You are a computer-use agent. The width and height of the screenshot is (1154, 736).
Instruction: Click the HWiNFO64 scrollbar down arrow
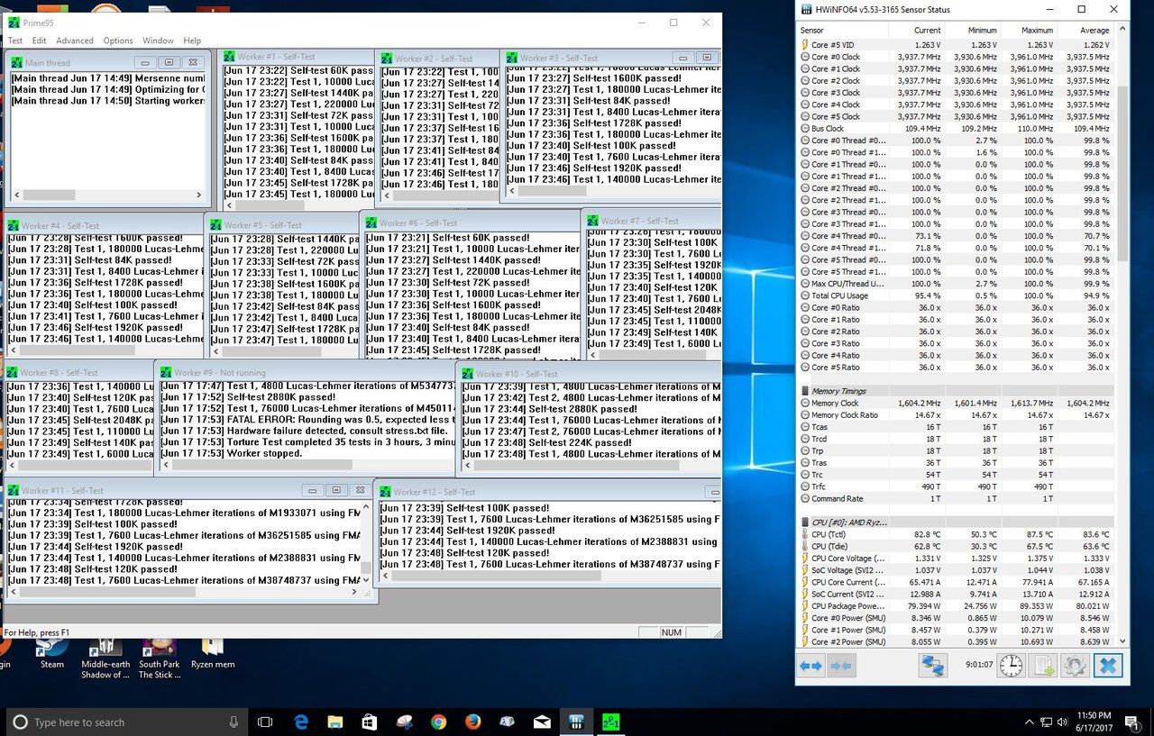click(1122, 641)
